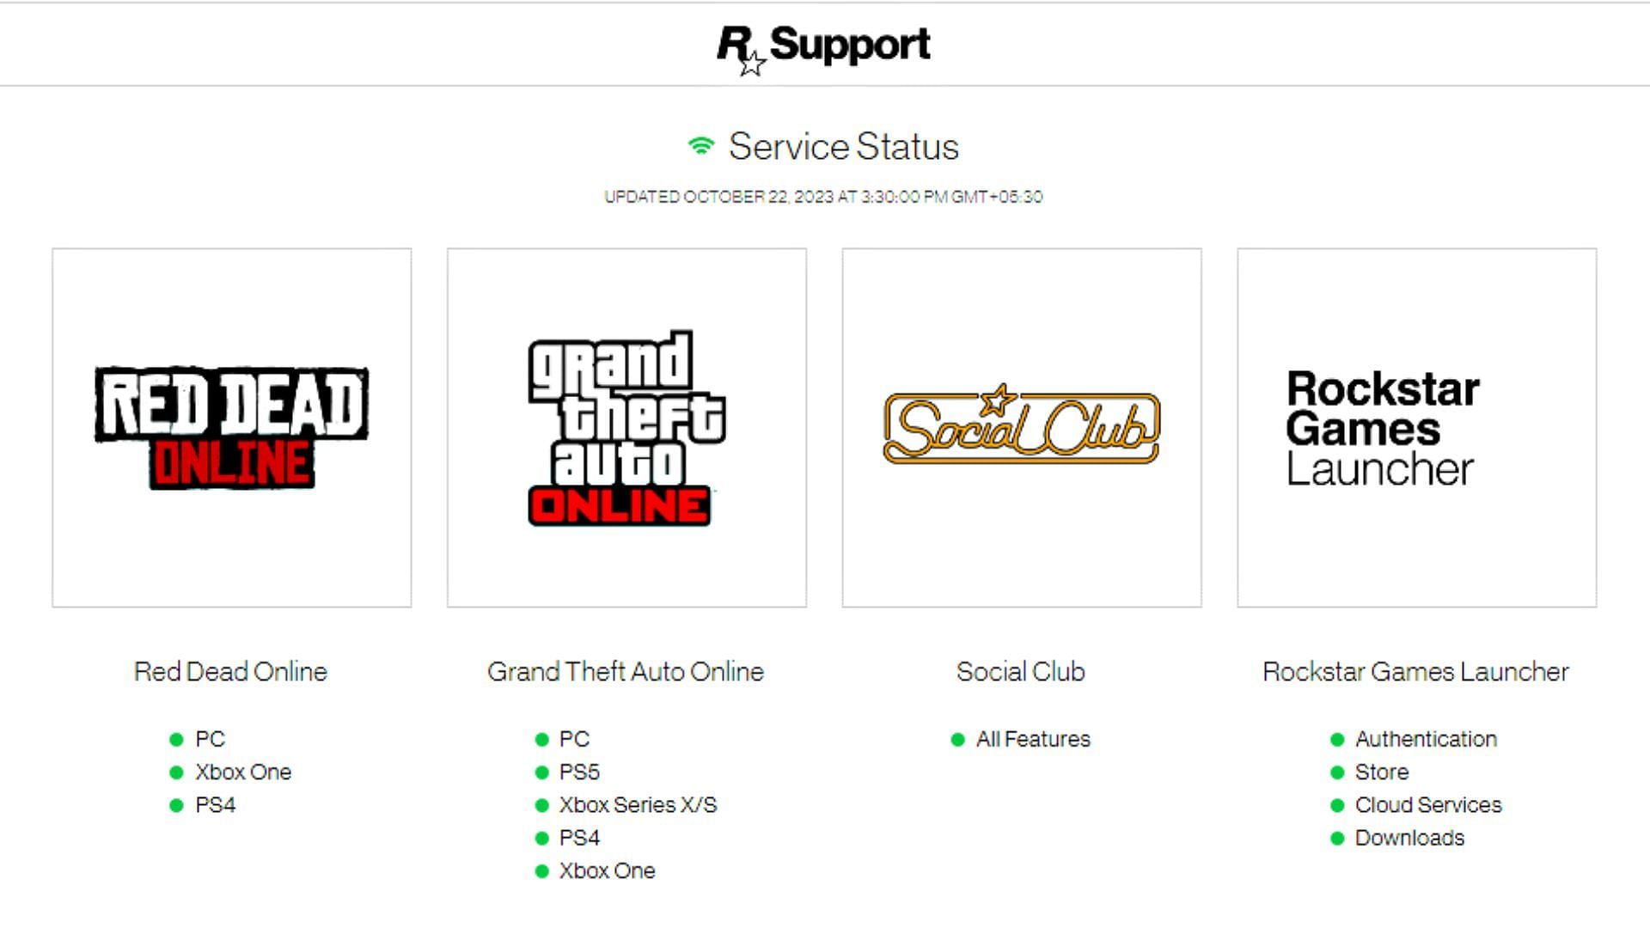
Task: Click the PS5 status link under GTA Online
Action: (579, 772)
